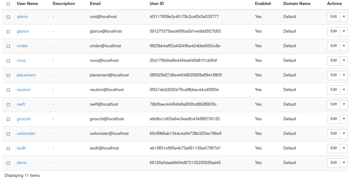
Task: Expand actions caret for glance user
Action: (x=344, y=31)
